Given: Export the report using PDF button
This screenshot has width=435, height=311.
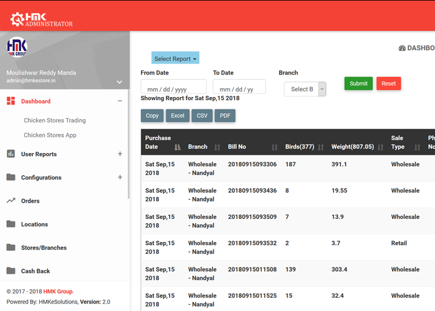Looking at the screenshot, I should 224,116.
